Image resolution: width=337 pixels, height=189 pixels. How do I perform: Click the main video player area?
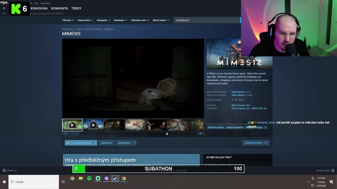tap(133, 78)
